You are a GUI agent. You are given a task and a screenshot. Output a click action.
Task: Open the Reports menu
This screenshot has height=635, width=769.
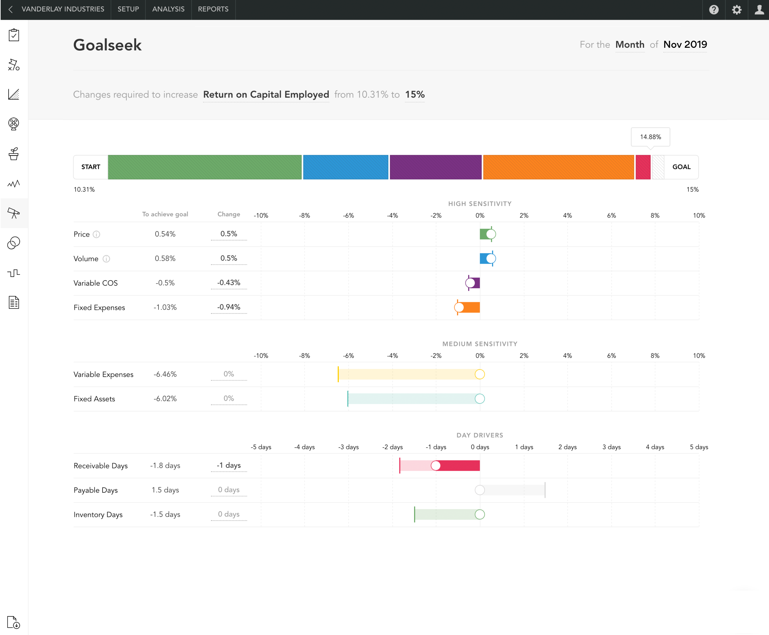pos(213,9)
